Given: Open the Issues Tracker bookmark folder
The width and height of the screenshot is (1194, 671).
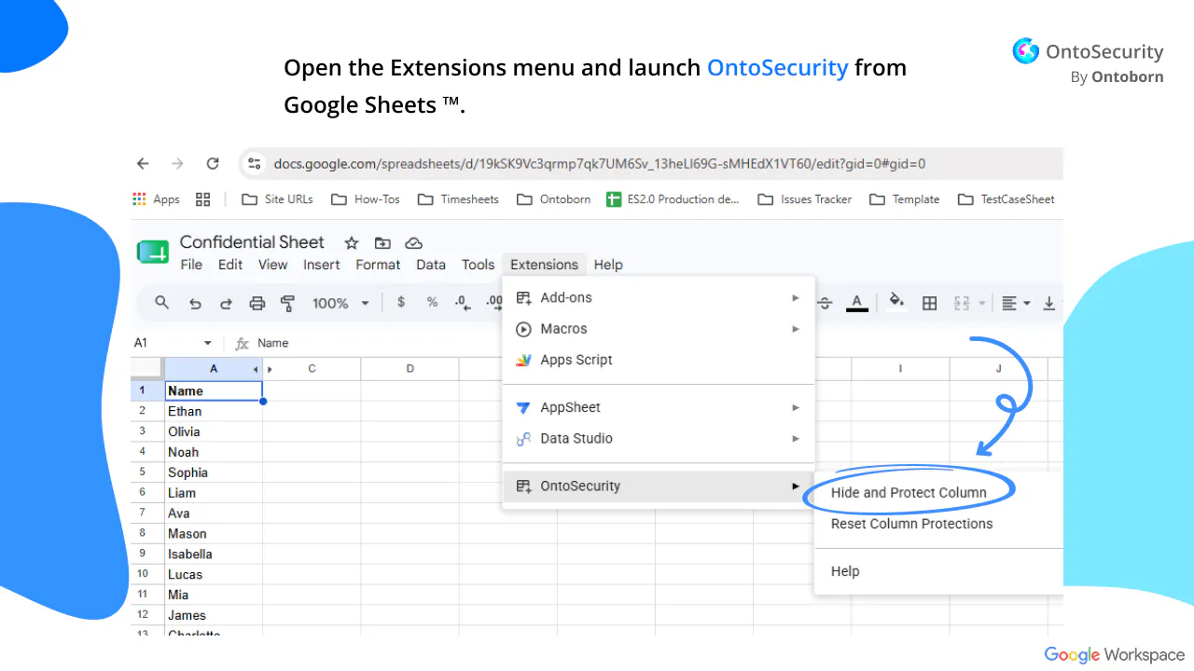Looking at the screenshot, I should 804,199.
